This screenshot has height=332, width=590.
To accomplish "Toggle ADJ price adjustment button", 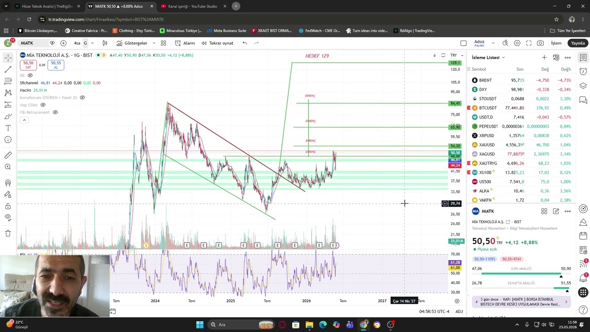I will click(x=459, y=311).
